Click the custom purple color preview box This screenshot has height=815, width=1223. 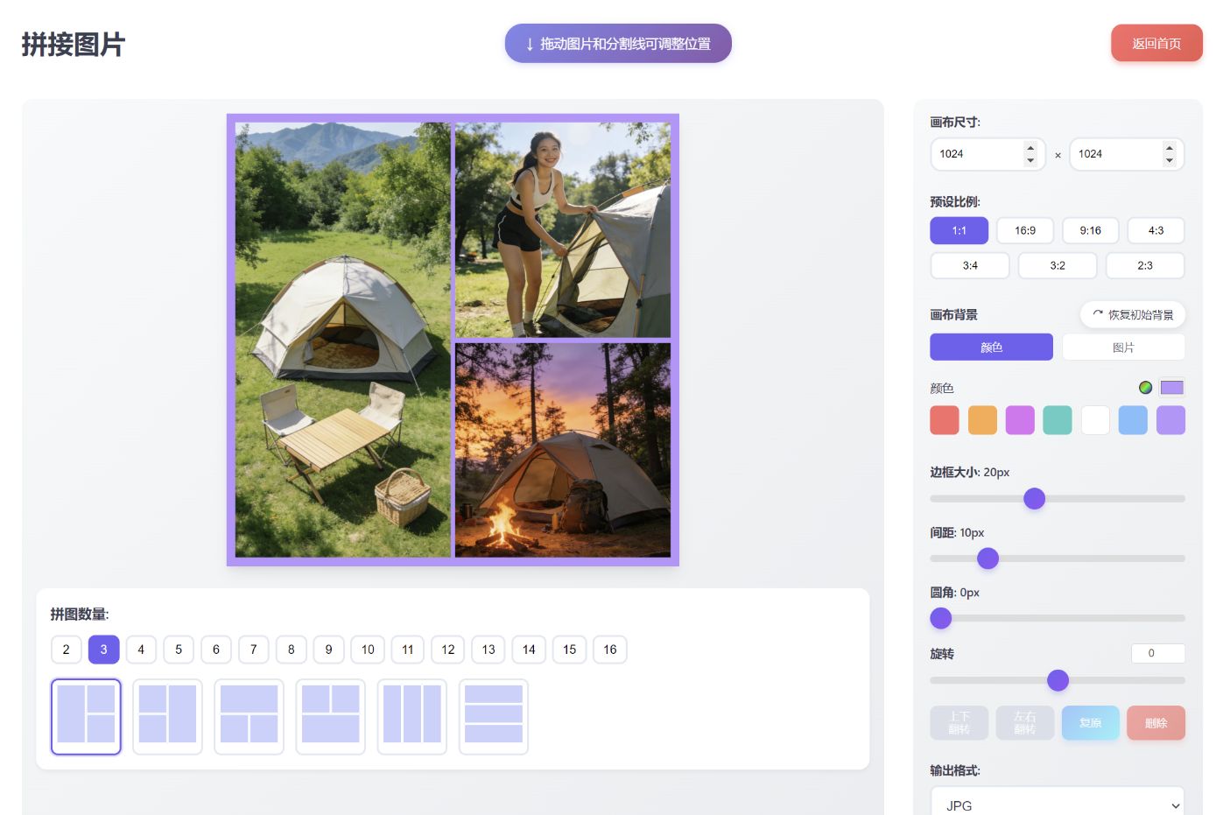coord(1171,388)
